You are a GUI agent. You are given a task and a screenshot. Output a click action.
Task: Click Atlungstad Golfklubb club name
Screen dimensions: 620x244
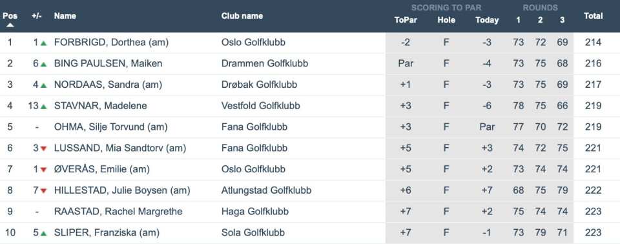coord(266,190)
